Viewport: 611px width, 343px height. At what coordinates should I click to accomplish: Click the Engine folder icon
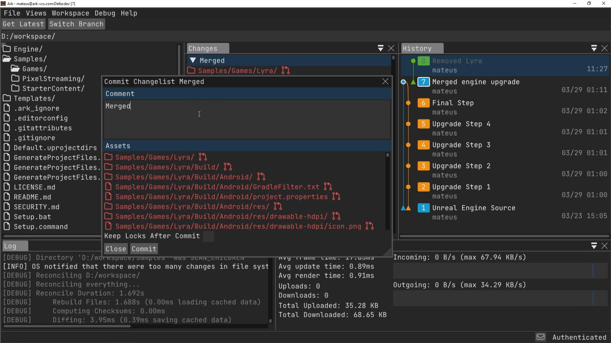tap(7, 49)
